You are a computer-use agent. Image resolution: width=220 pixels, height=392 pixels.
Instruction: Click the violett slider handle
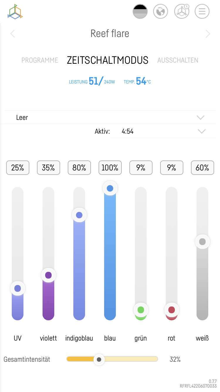click(x=48, y=275)
